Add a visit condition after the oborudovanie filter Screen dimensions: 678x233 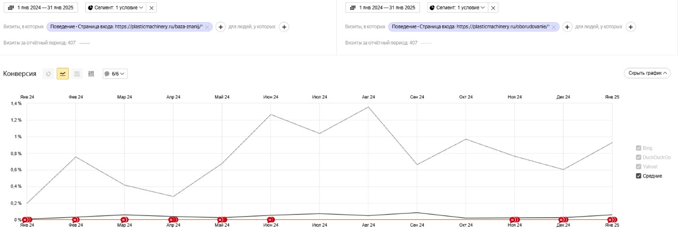click(567, 26)
